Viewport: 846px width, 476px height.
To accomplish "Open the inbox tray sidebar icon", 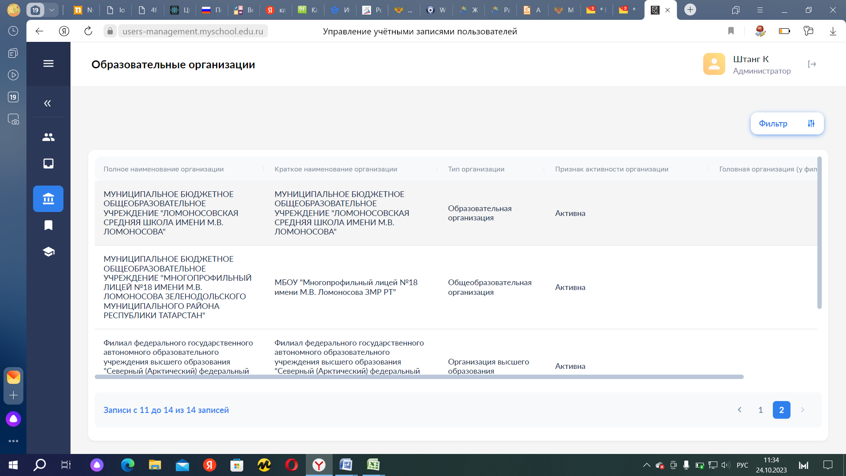I will pyautogui.click(x=48, y=164).
